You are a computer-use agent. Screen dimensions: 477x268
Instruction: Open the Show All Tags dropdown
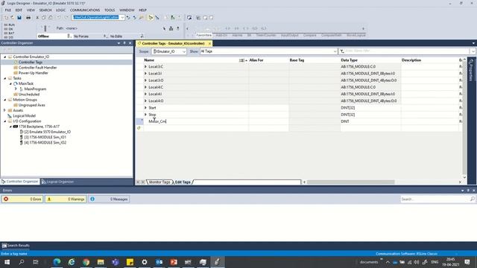click(335, 51)
